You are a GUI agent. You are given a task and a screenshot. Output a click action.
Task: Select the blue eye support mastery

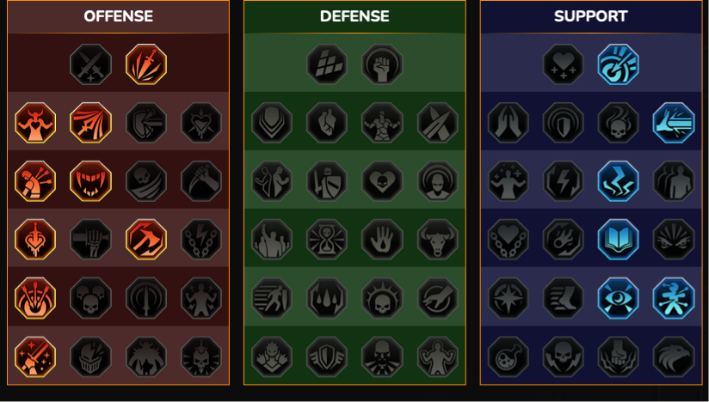point(618,298)
